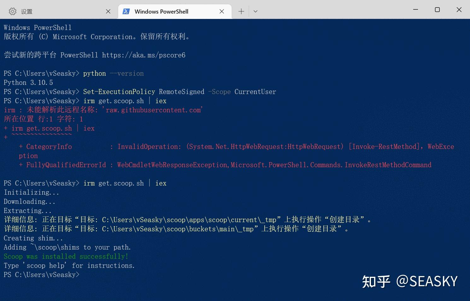The width and height of the screenshot is (470, 301).
Task: Expand the new tab profile dropdown
Action: [x=256, y=11]
